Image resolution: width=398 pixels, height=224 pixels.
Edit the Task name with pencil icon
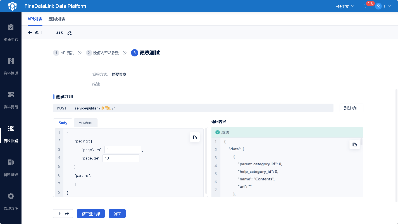(70, 33)
